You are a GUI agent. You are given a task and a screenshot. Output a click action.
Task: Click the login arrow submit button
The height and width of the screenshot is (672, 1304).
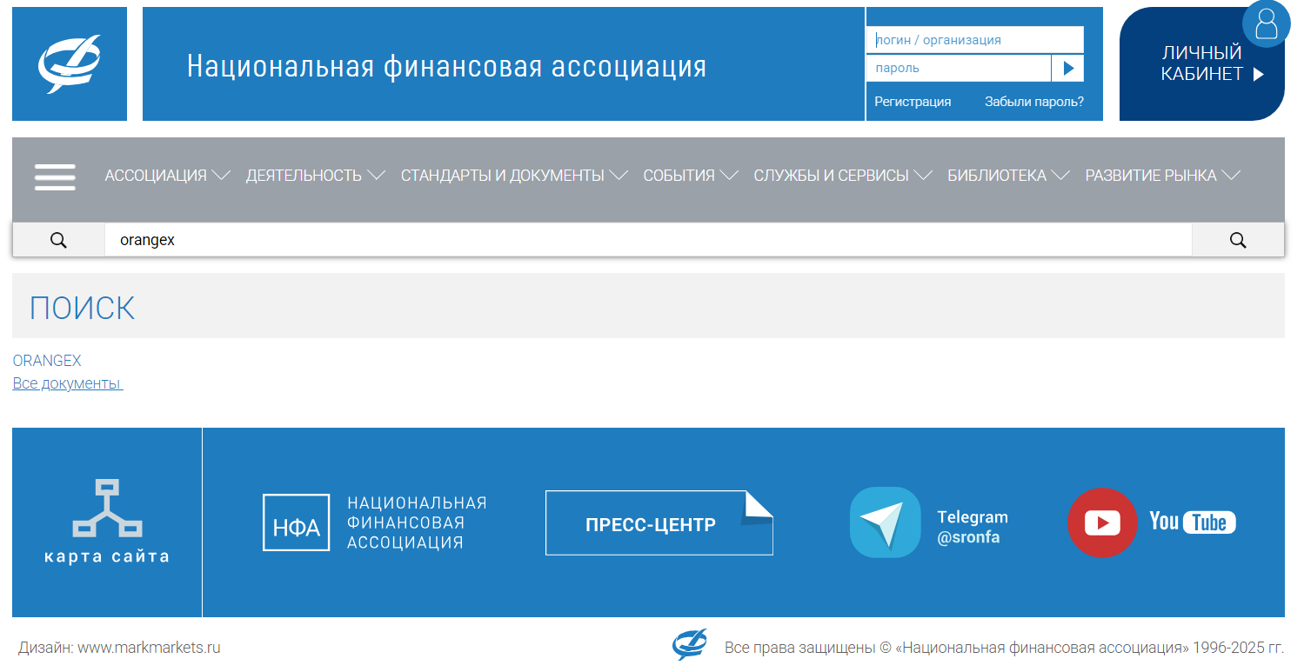[1068, 68]
